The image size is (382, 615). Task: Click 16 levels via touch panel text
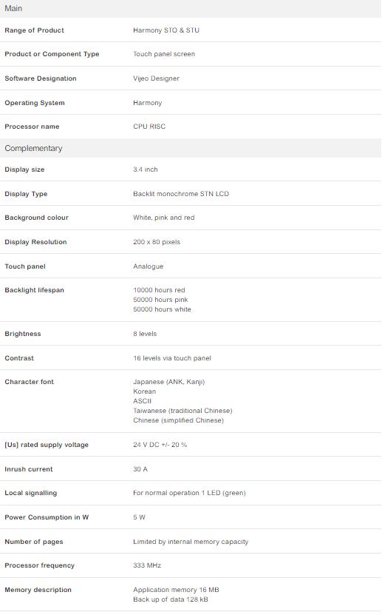point(172,358)
